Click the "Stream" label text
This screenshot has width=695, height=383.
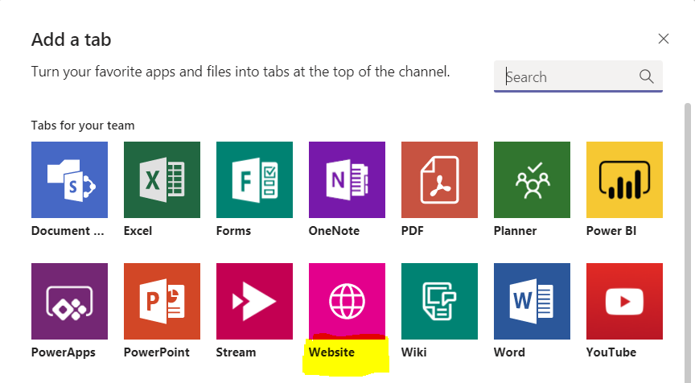pyautogui.click(x=236, y=352)
